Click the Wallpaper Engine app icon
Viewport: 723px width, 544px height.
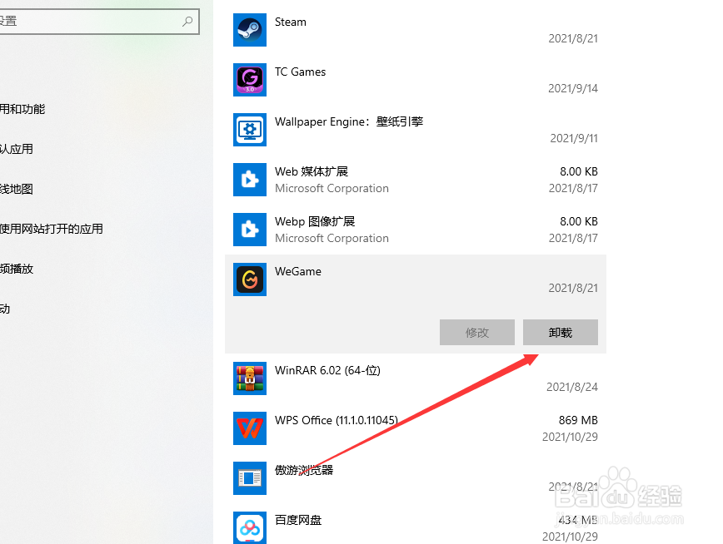pyautogui.click(x=249, y=130)
